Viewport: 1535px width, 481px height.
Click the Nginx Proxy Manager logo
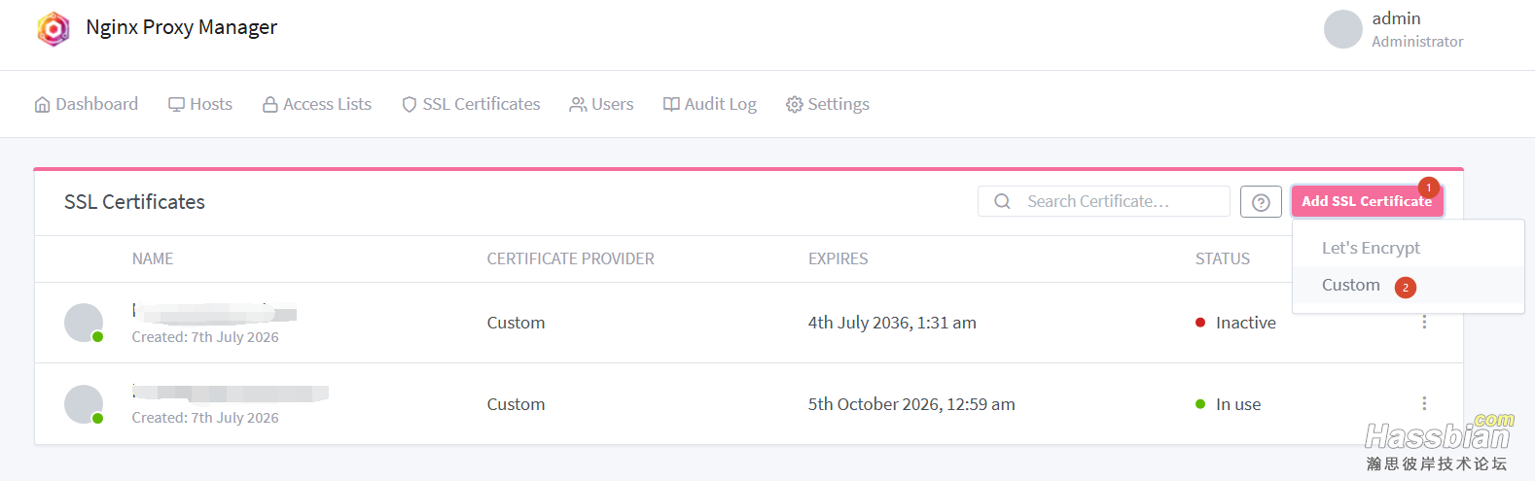click(54, 29)
